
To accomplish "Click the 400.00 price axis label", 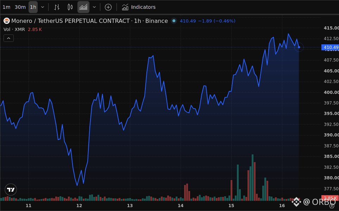I will tap(331, 92).
